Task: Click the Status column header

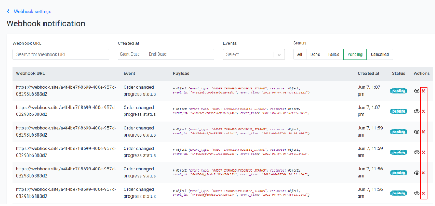Action: (x=398, y=73)
